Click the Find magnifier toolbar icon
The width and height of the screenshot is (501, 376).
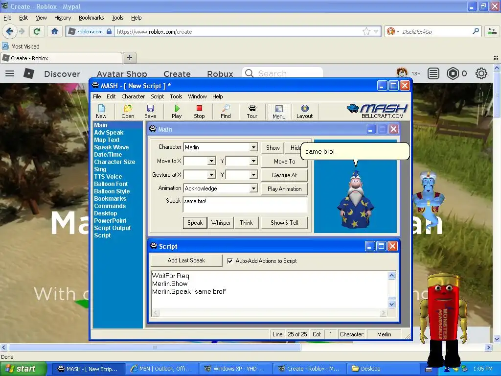[226, 111]
